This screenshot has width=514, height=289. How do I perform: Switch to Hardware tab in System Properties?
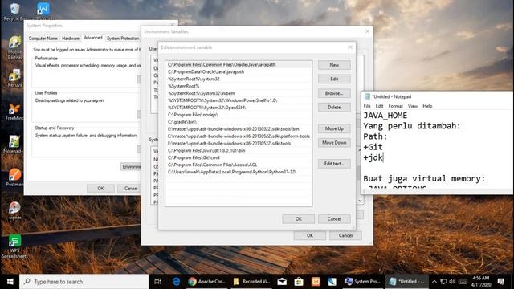point(71,39)
